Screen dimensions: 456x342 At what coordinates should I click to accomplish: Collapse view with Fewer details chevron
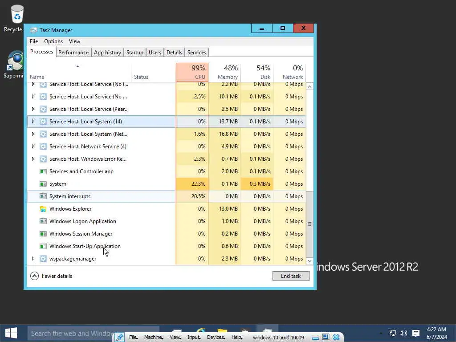[x=34, y=276]
